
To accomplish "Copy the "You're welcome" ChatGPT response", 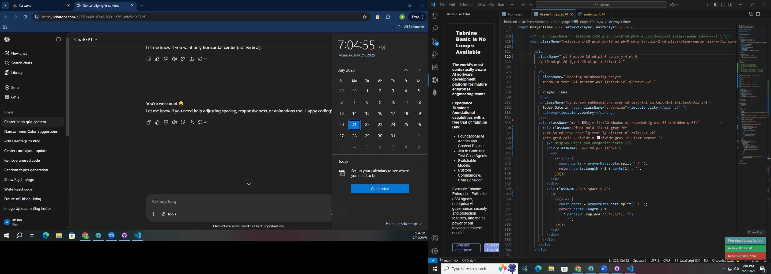I will coord(149,122).
